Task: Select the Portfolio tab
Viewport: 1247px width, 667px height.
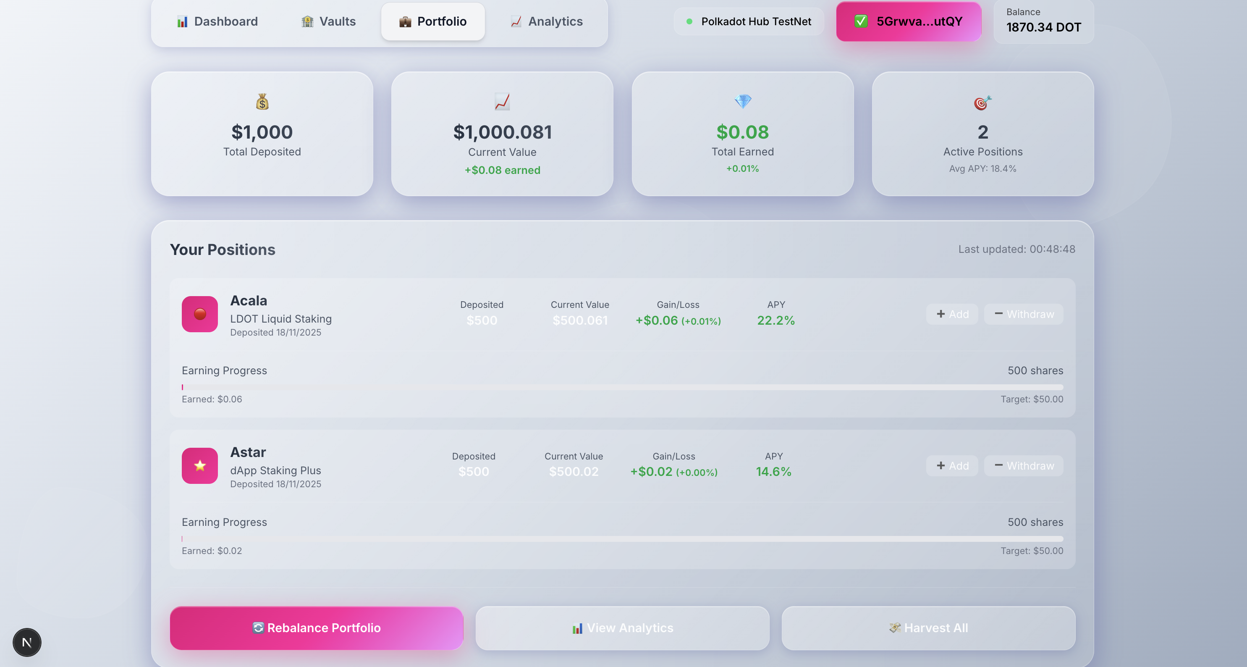Action: point(433,21)
